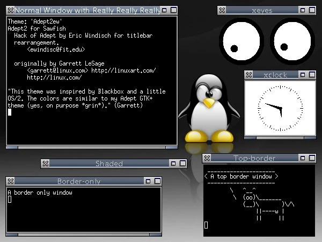Click "originally by Garrett LeSage" text
The image size is (322, 242).
[59, 63]
